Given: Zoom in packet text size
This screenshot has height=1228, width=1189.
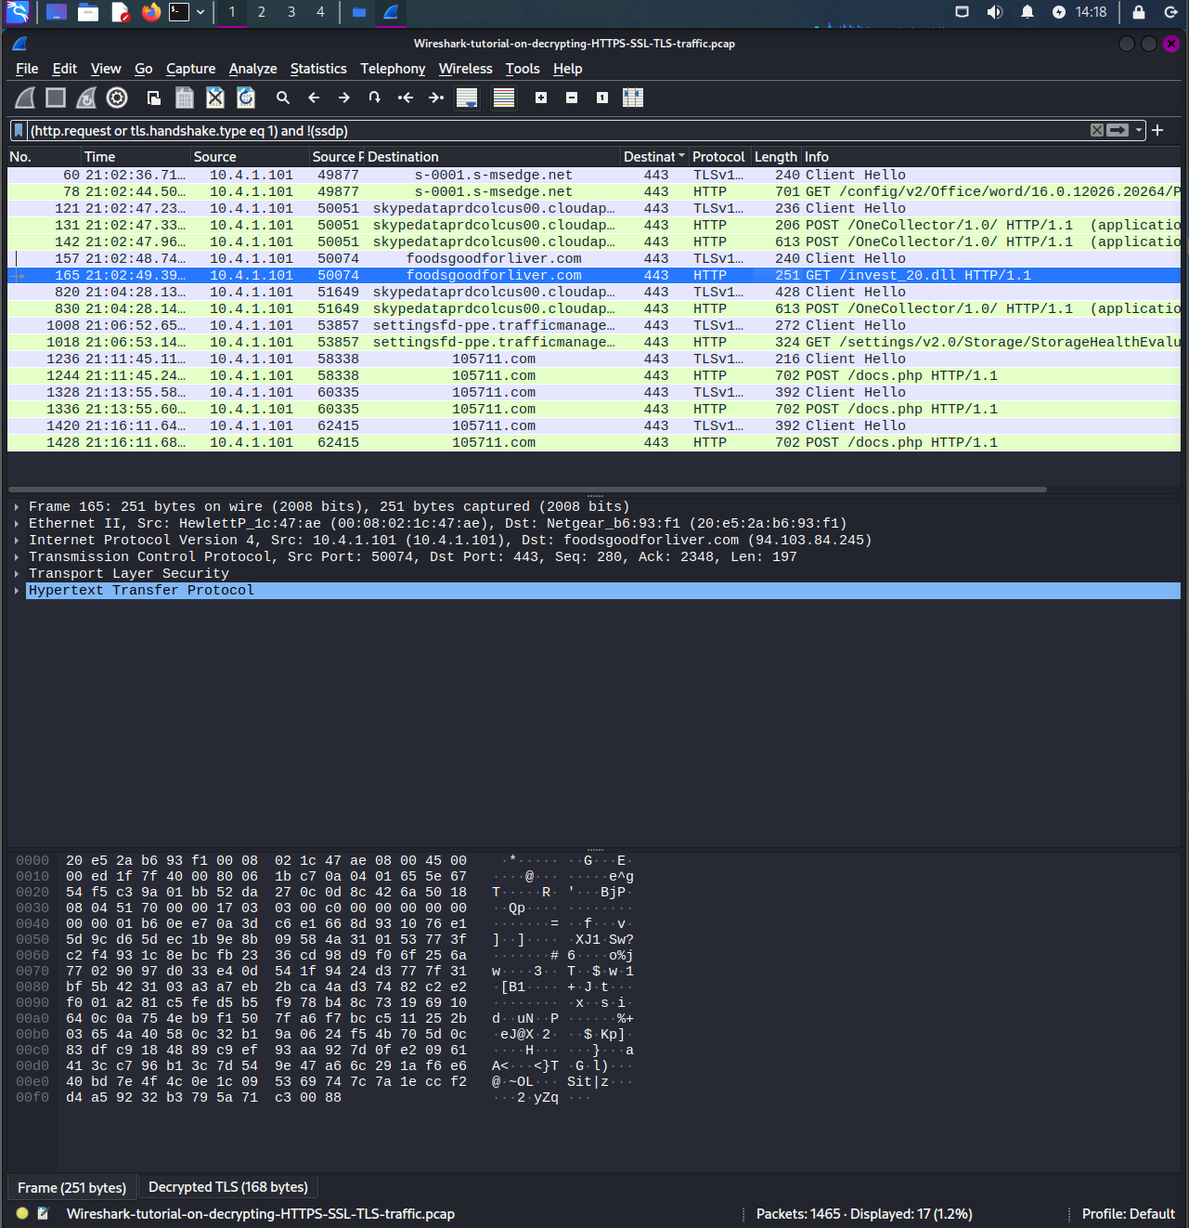Looking at the screenshot, I should tap(541, 98).
